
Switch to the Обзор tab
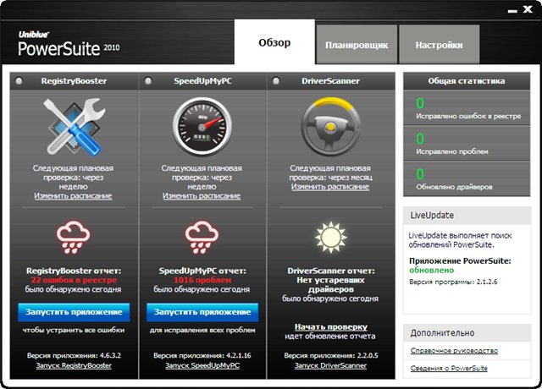point(274,42)
